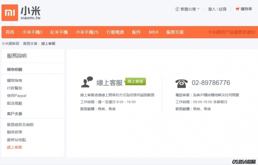Open 行動電源 navigation item
The height and width of the screenshot is (165, 258).
(115, 32)
